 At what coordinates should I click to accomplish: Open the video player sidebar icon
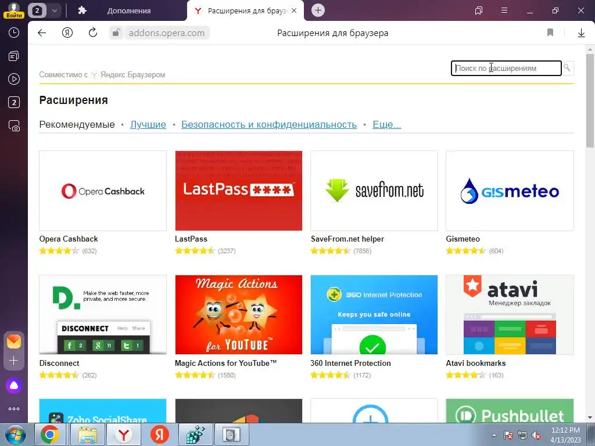(x=14, y=79)
